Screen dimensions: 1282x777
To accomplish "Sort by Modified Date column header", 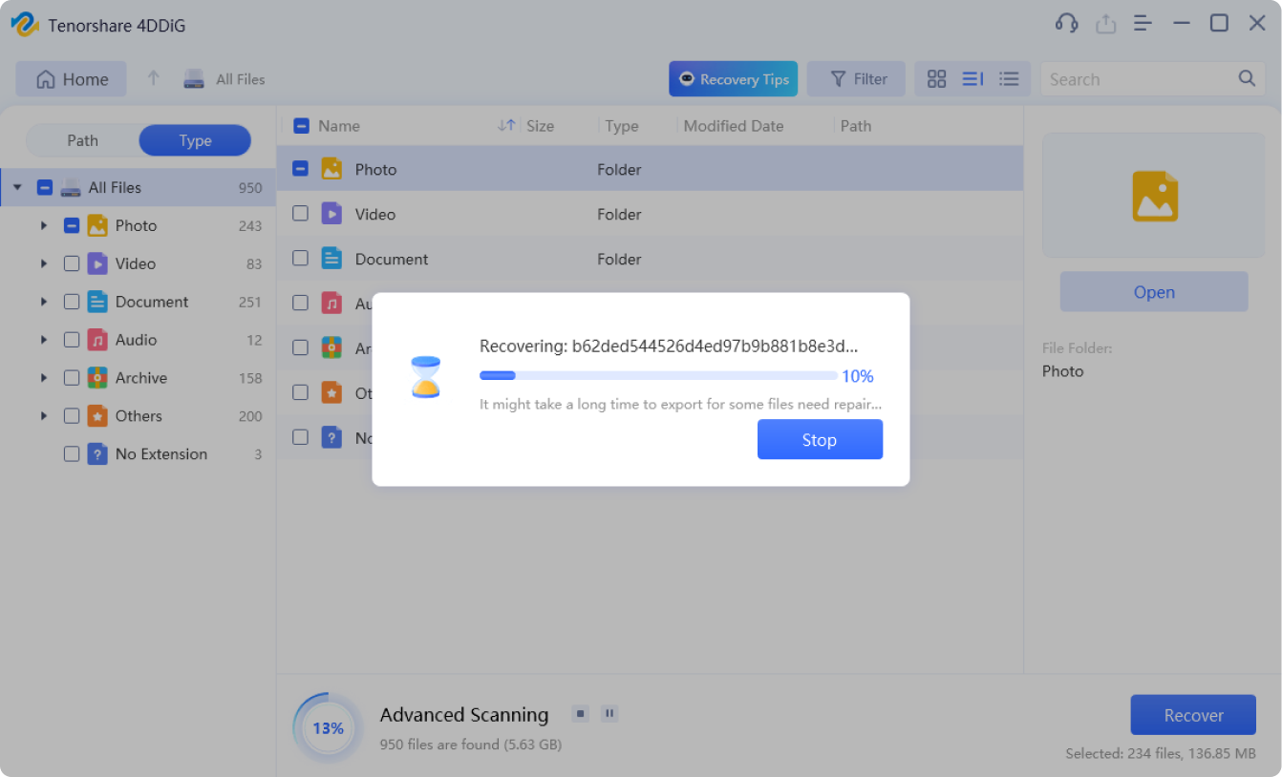I will tap(734, 126).
